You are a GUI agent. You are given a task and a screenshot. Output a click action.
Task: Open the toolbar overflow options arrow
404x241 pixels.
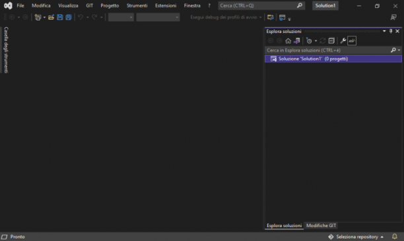[x=289, y=18]
